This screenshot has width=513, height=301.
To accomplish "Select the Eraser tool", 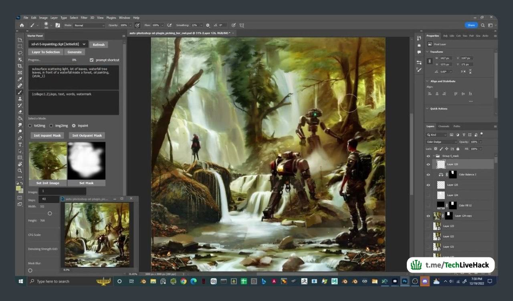I will click(20, 112).
